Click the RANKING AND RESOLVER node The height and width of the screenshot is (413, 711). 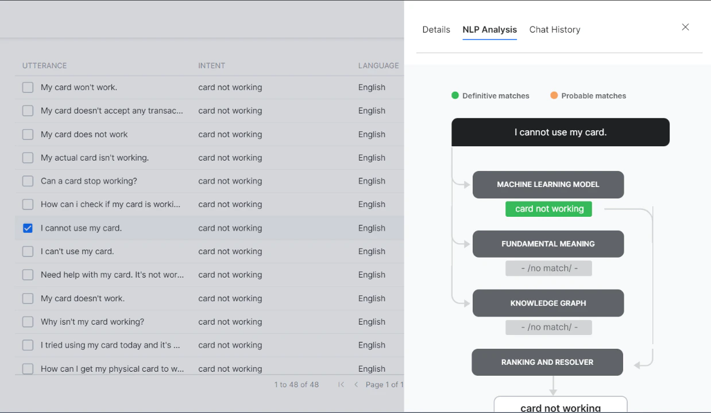(x=547, y=362)
